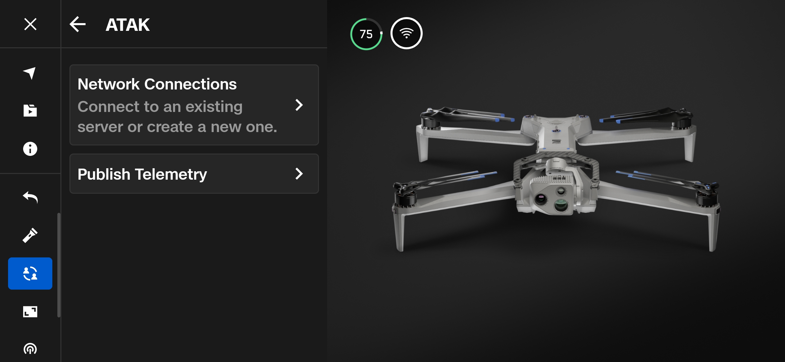
Task: Expand Publish Telemetry chevron
Action: point(299,174)
